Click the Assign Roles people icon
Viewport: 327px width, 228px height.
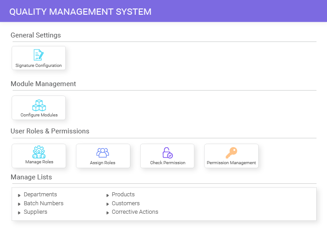[103, 153]
